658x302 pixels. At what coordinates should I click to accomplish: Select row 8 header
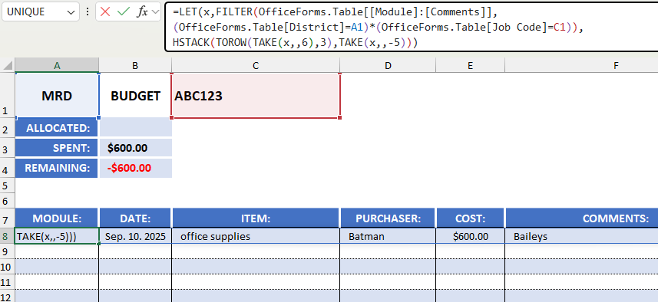coord(7,236)
